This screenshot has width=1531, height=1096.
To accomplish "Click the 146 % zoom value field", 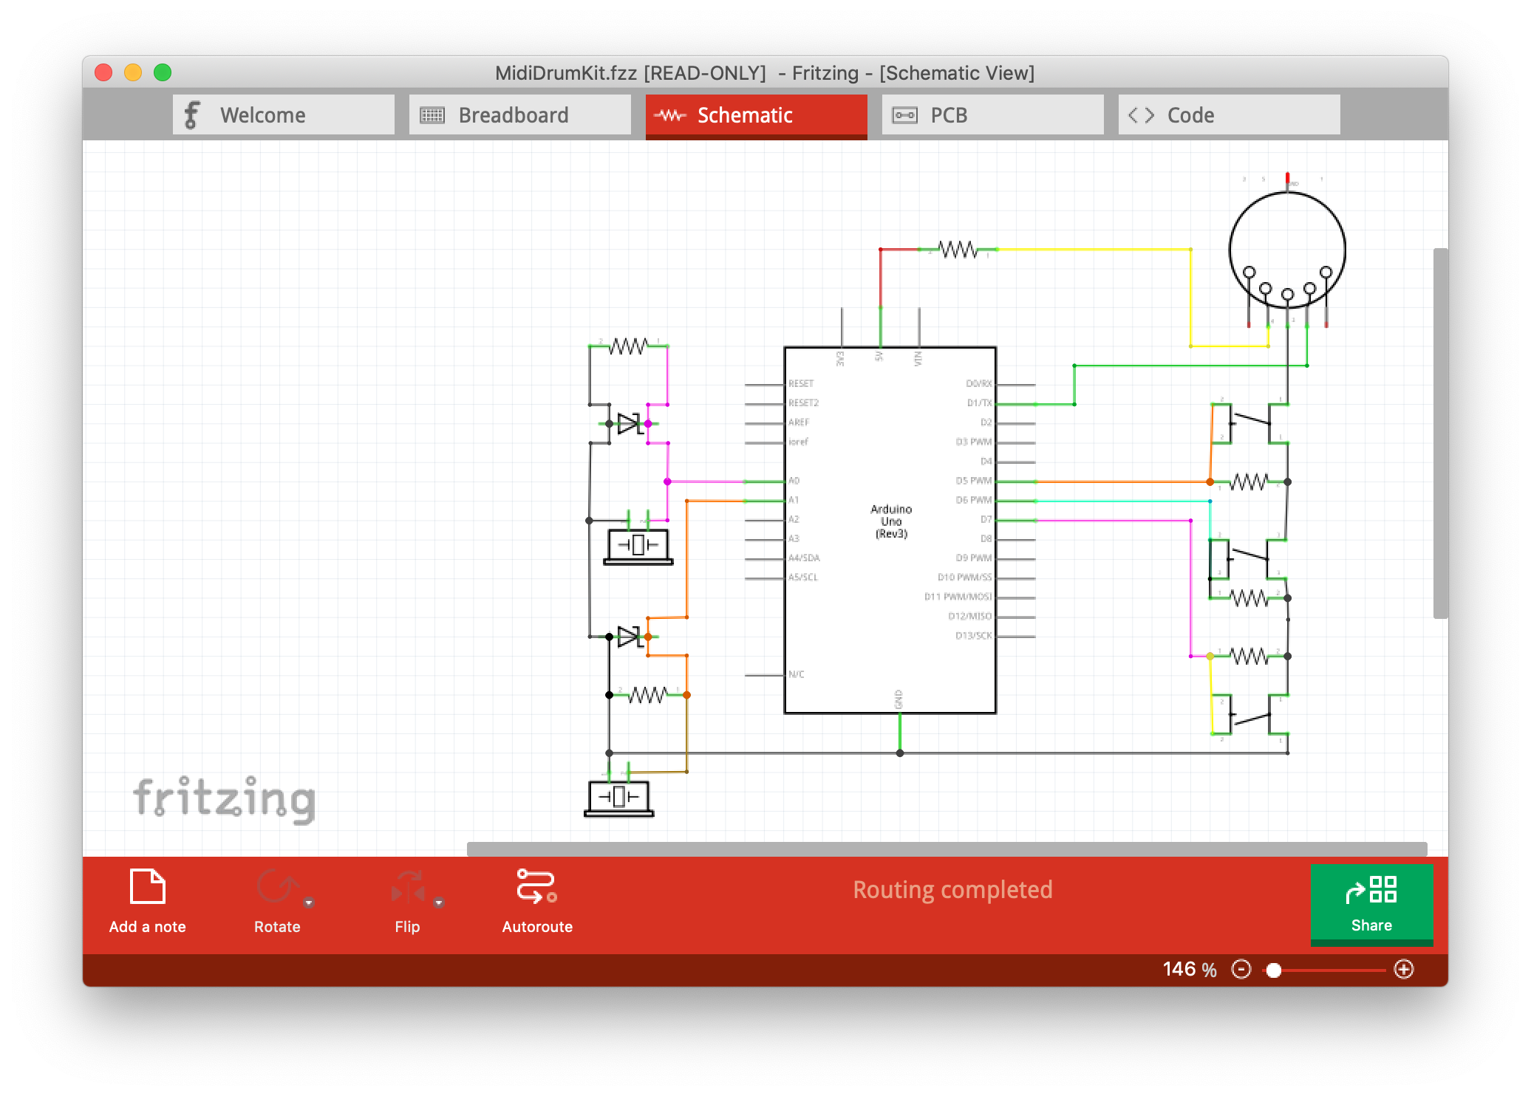I will pos(1189,969).
